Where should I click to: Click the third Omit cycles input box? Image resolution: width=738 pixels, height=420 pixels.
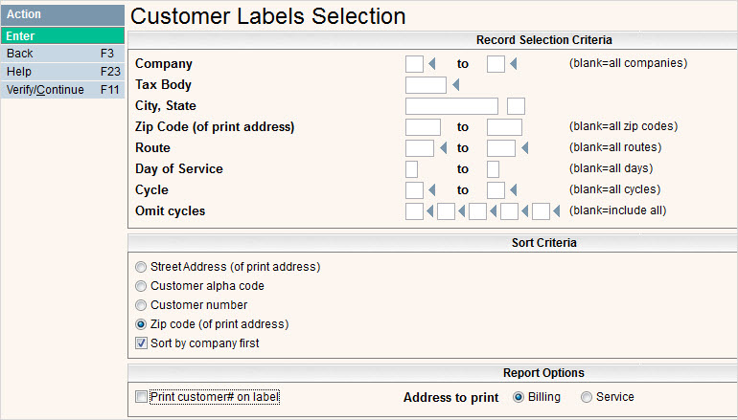click(477, 211)
